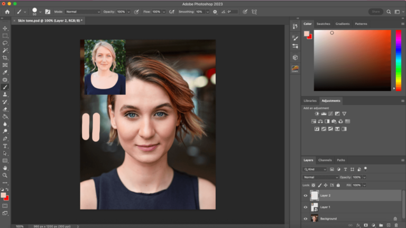Open the brush preset picker arrow

point(40,12)
